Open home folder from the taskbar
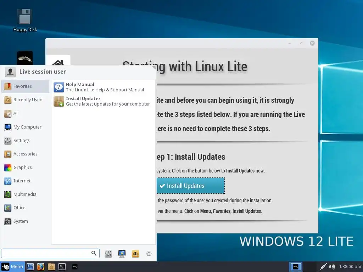The image size is (363, 272). click(x=51, y=267)
